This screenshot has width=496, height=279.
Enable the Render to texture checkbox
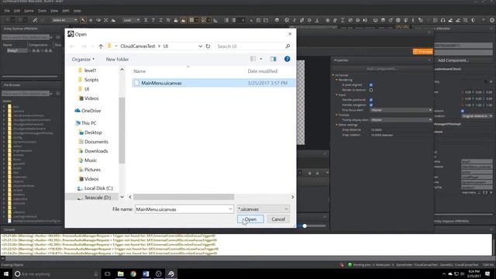pyautogui.click(x=371, y=90)
